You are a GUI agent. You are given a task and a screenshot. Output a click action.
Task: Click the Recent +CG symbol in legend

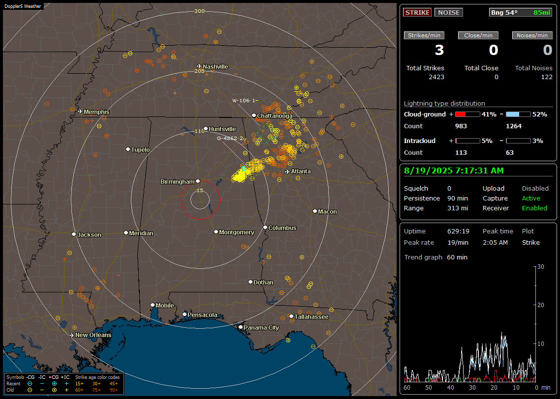pos(54,384)
